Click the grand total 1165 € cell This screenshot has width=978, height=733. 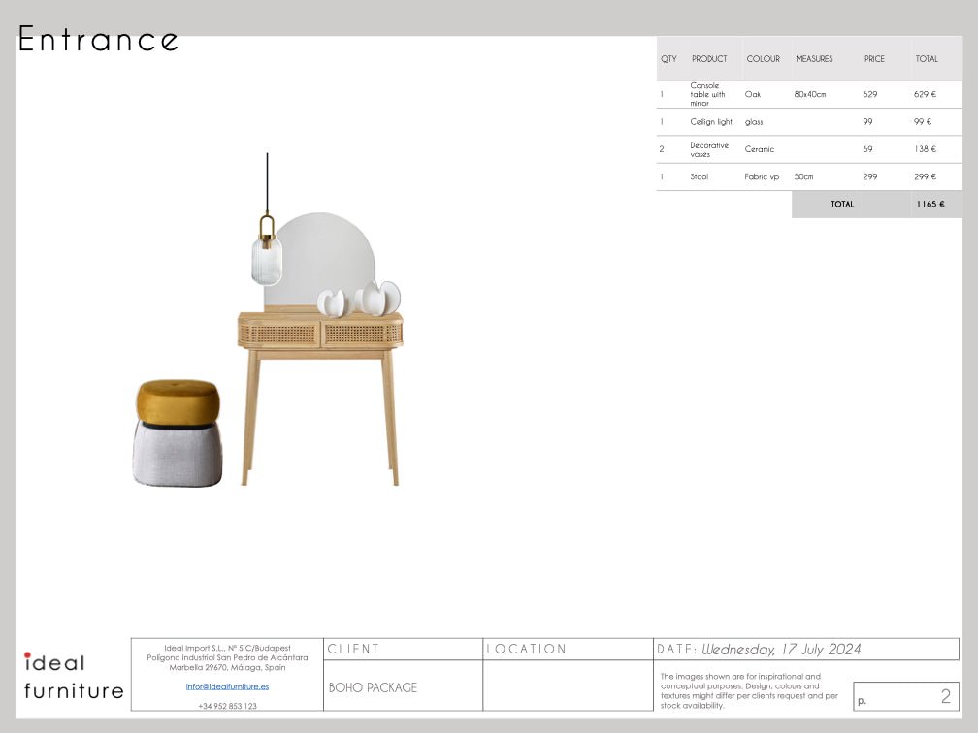929,205
